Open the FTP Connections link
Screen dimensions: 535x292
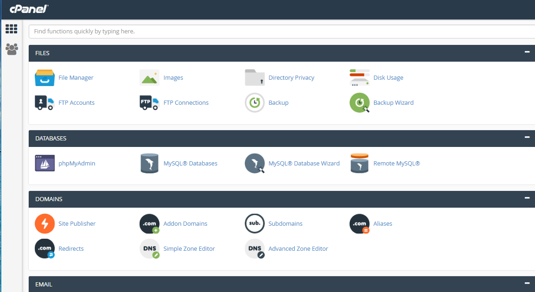point(186,103)
